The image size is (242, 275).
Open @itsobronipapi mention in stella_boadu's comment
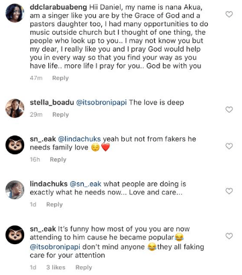(x=101, y=103)
